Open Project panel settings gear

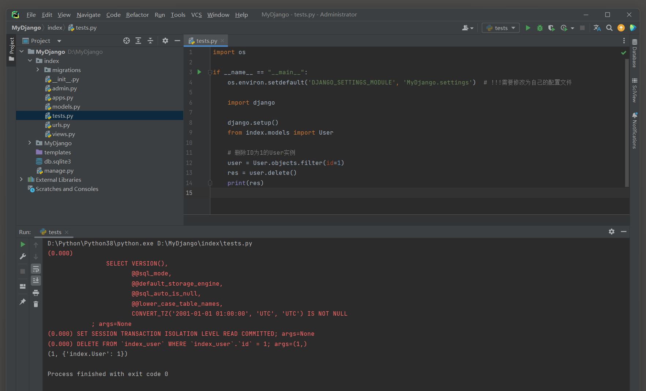coord(165,41)
